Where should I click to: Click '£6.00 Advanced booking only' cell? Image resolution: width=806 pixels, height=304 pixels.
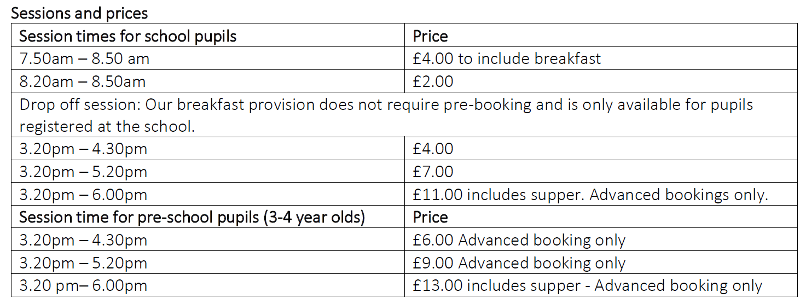(x=601, y=240)
